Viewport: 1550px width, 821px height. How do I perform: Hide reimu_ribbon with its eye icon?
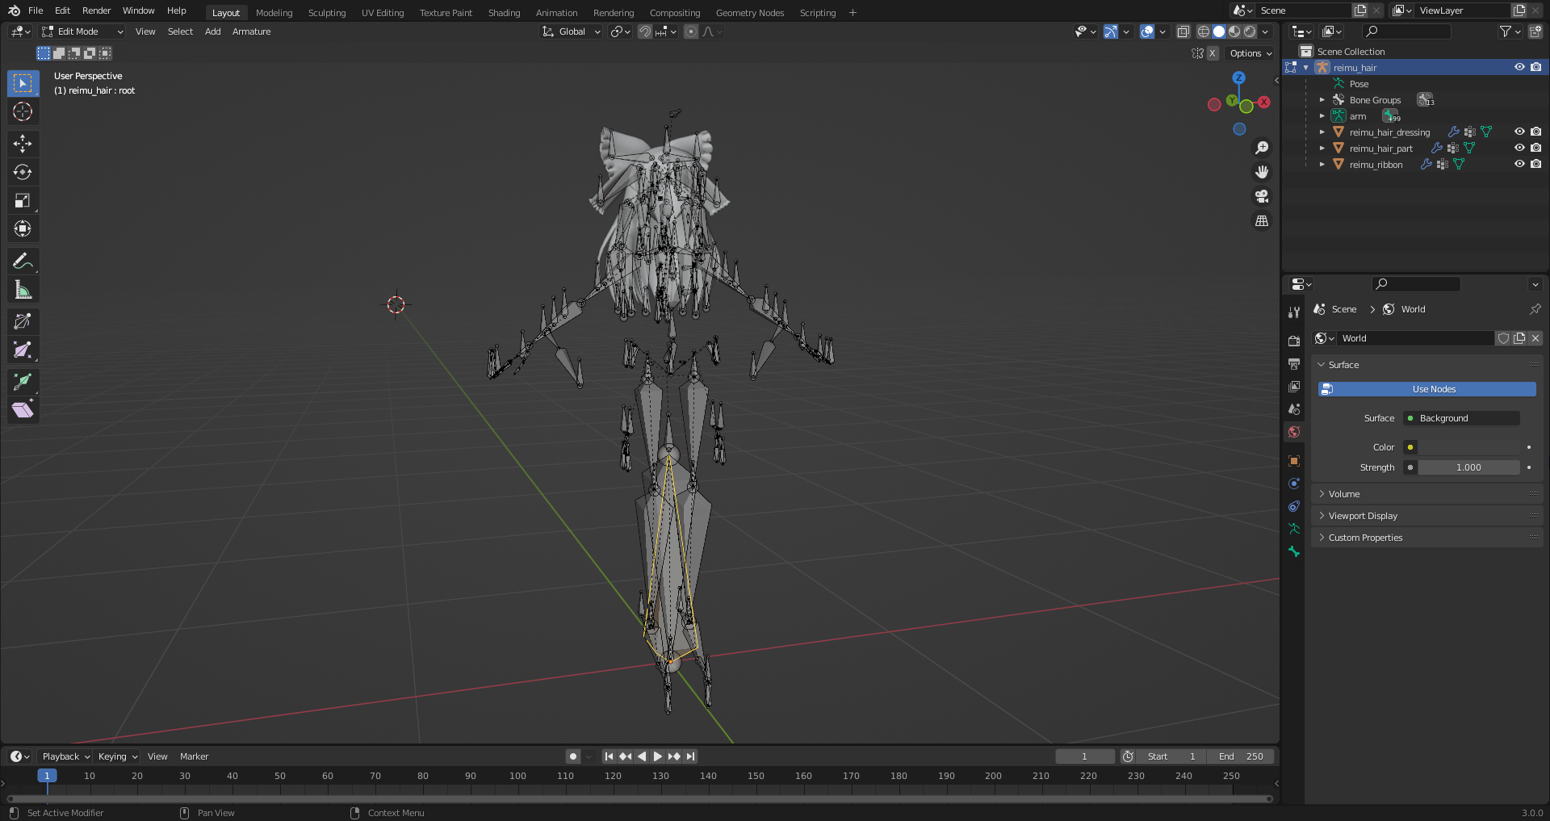(1519, 164)
